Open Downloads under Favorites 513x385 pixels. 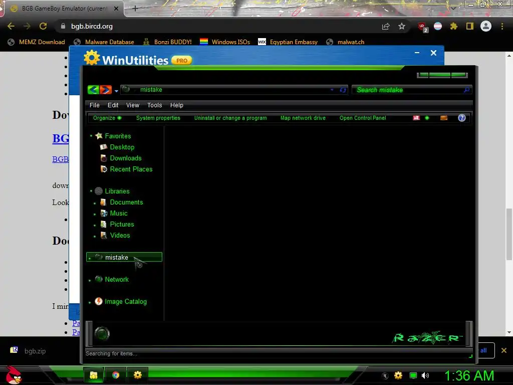(x=126, y=158)
